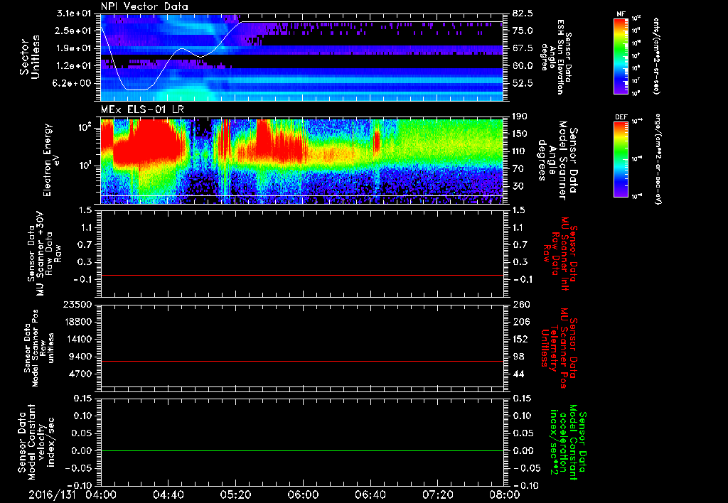Click the NF colorbar units label

coord(656,55)
